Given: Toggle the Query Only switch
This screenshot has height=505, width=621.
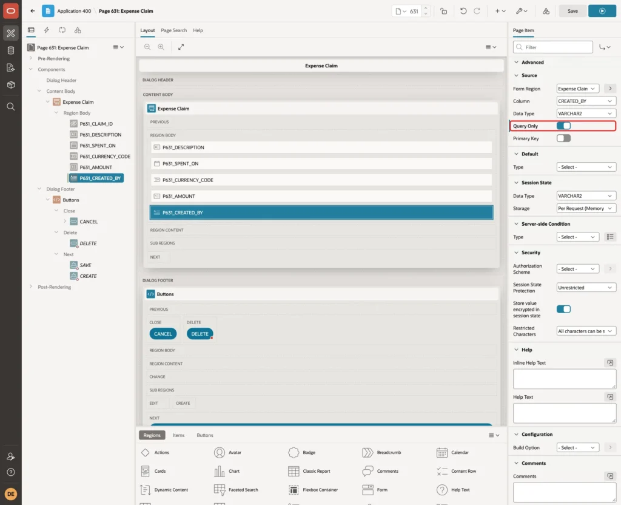Looking at the screenshot, I should (563, 126).
